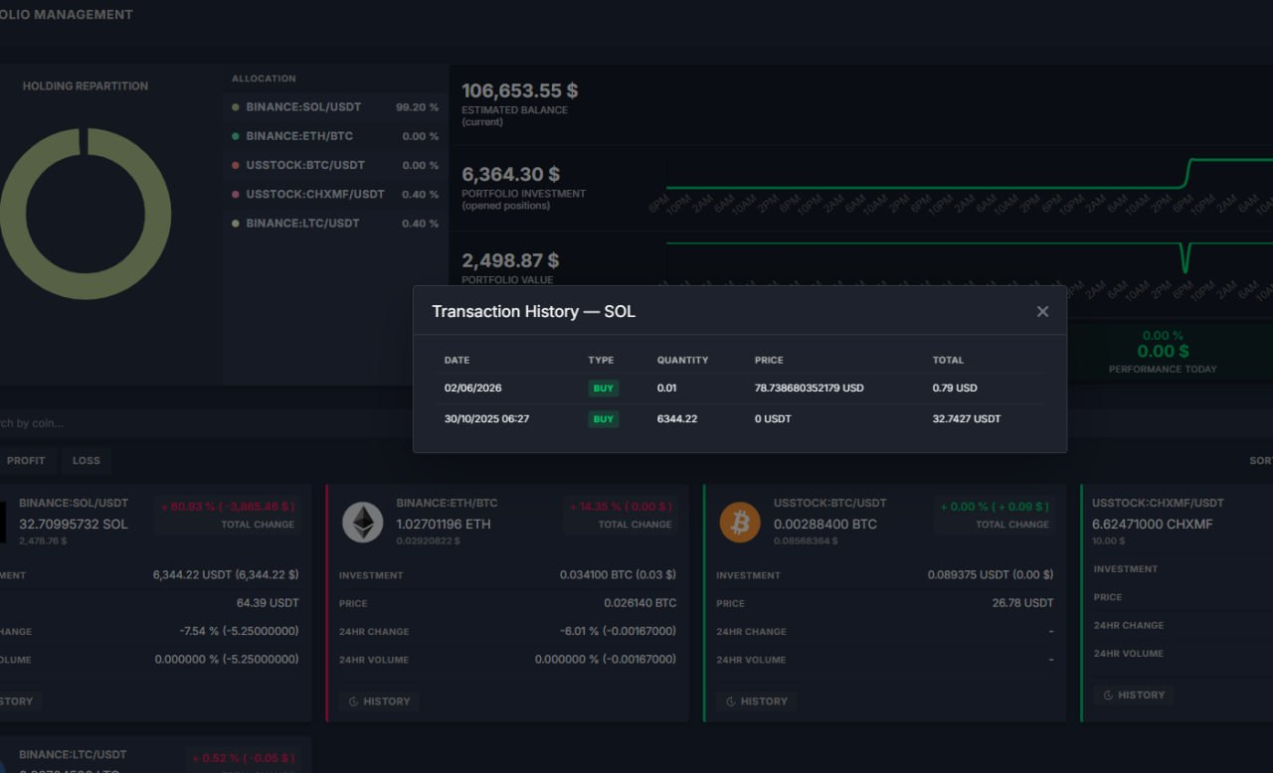This screenshot has height=773, width=1273.
Task: Click the SOL total change percentage badge
Action: [229, 507]
